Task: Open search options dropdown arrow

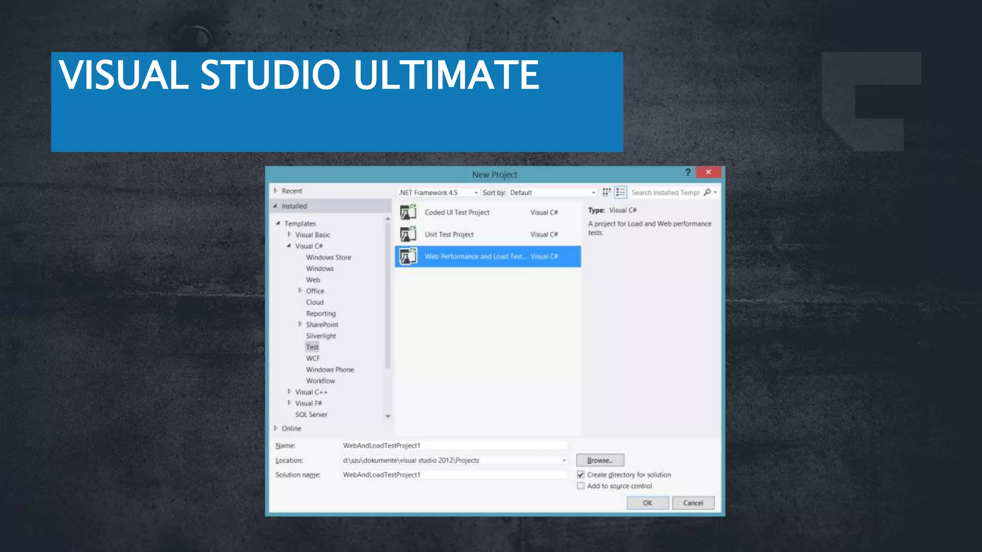Action: (x=715, y=192)
